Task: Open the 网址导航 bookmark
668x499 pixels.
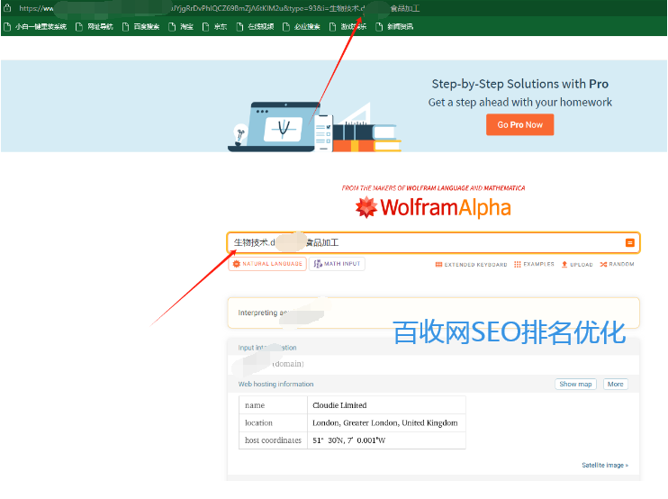Action: click(95, 27)
